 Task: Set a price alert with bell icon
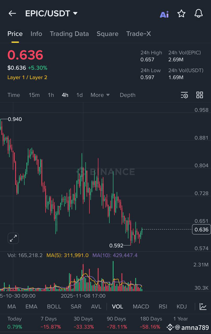[x=198, y=14]
